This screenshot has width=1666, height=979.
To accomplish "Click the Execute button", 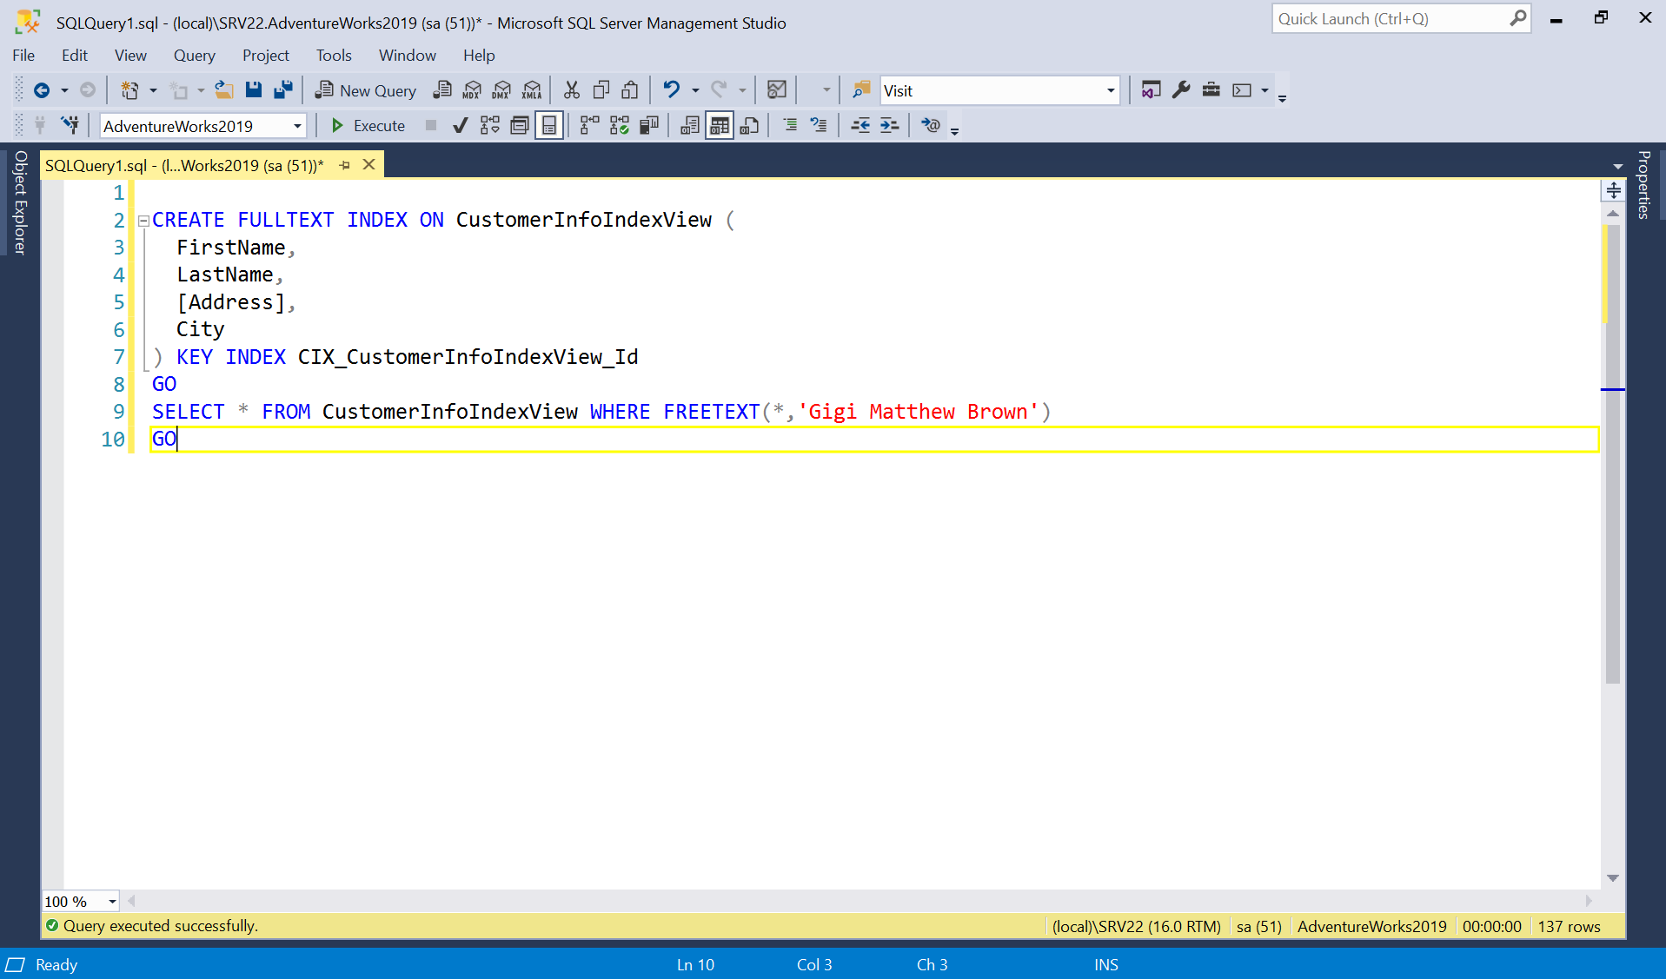I will 368,126.
